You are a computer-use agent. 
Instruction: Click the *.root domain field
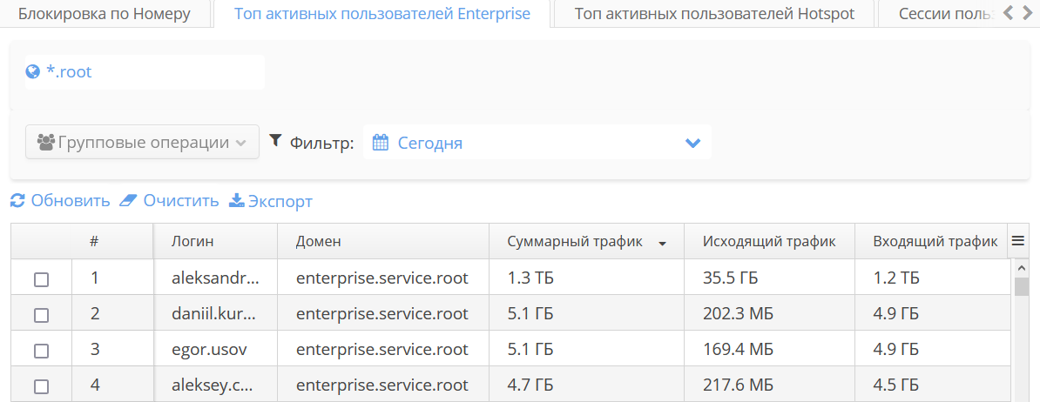(145, 72)
